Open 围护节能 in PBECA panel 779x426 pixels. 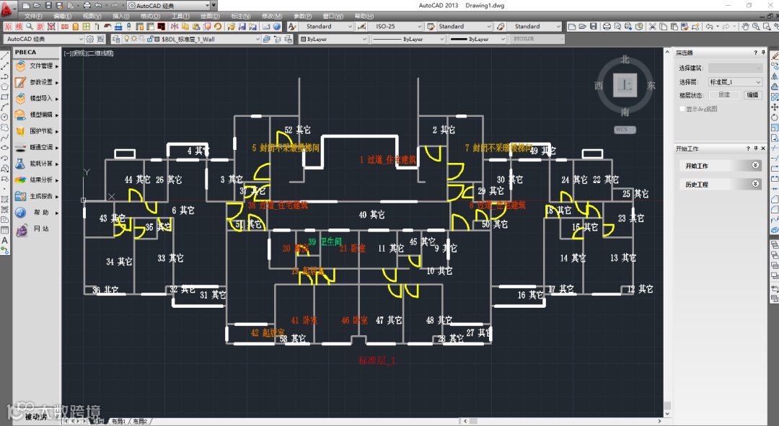coord(37,131)
